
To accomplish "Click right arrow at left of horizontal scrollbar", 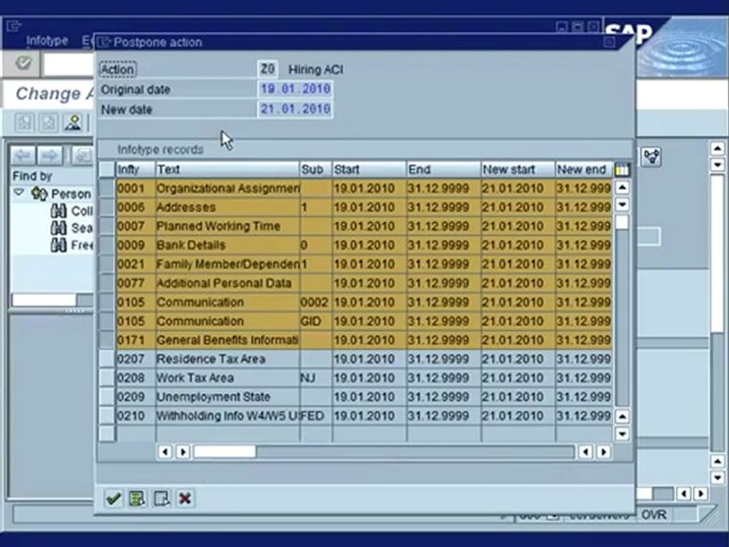I will click(x=183, y=451).
